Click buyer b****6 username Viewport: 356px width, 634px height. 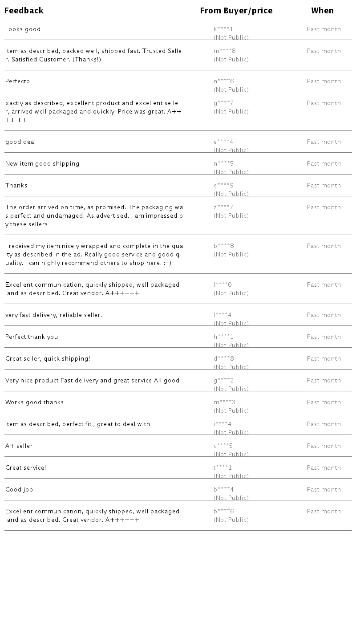point(224,512)
